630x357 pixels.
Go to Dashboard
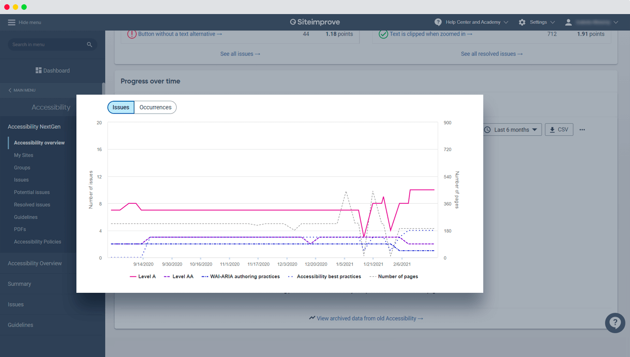[52, 70]
